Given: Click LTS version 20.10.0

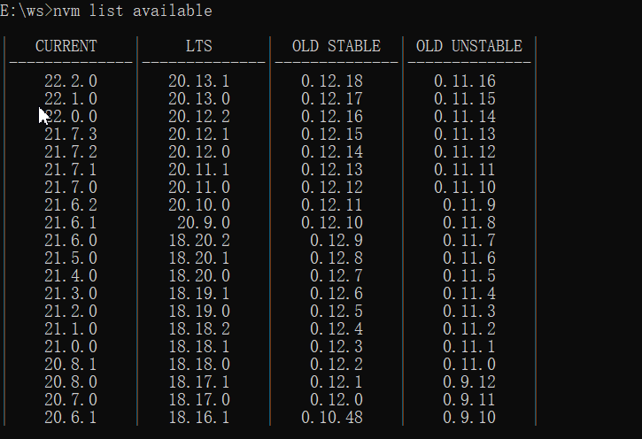Looking at the screenshot, I should 199,205.
